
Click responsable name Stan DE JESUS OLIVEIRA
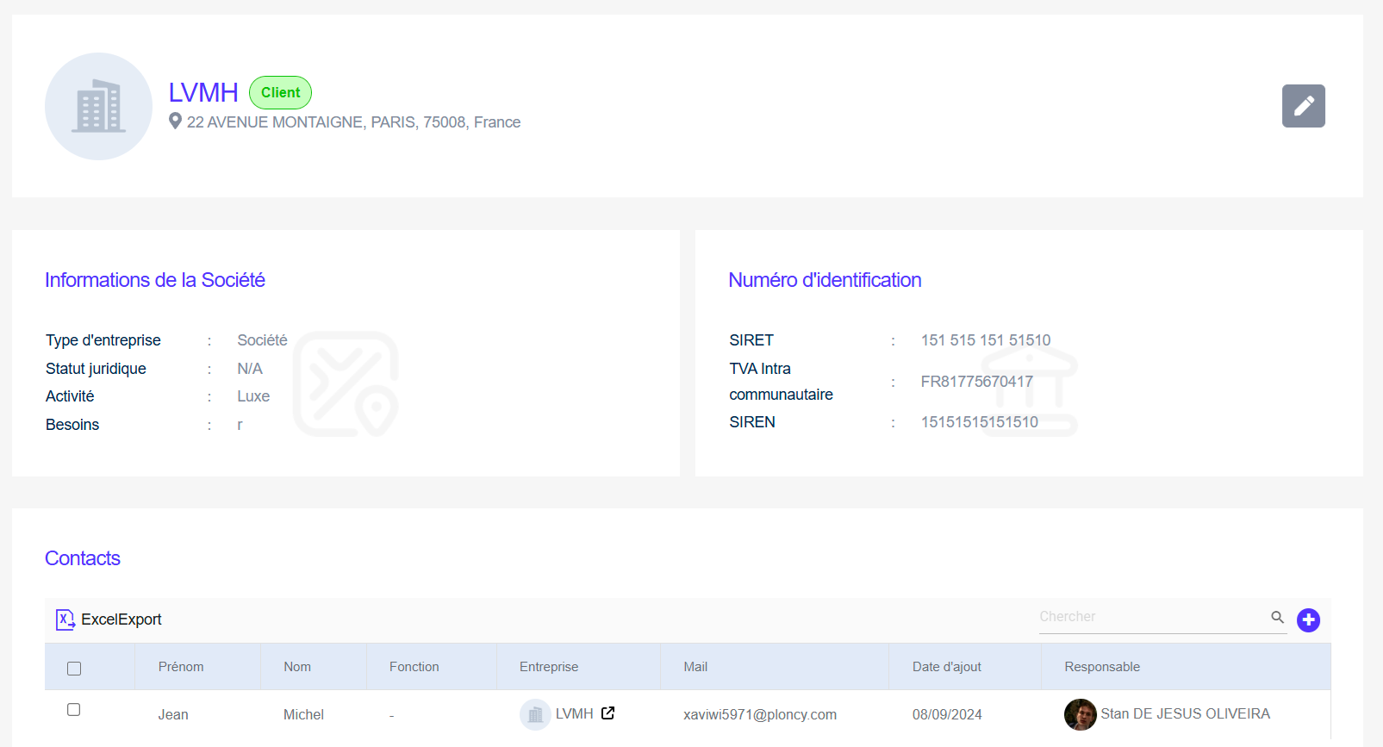(1185, 713)
